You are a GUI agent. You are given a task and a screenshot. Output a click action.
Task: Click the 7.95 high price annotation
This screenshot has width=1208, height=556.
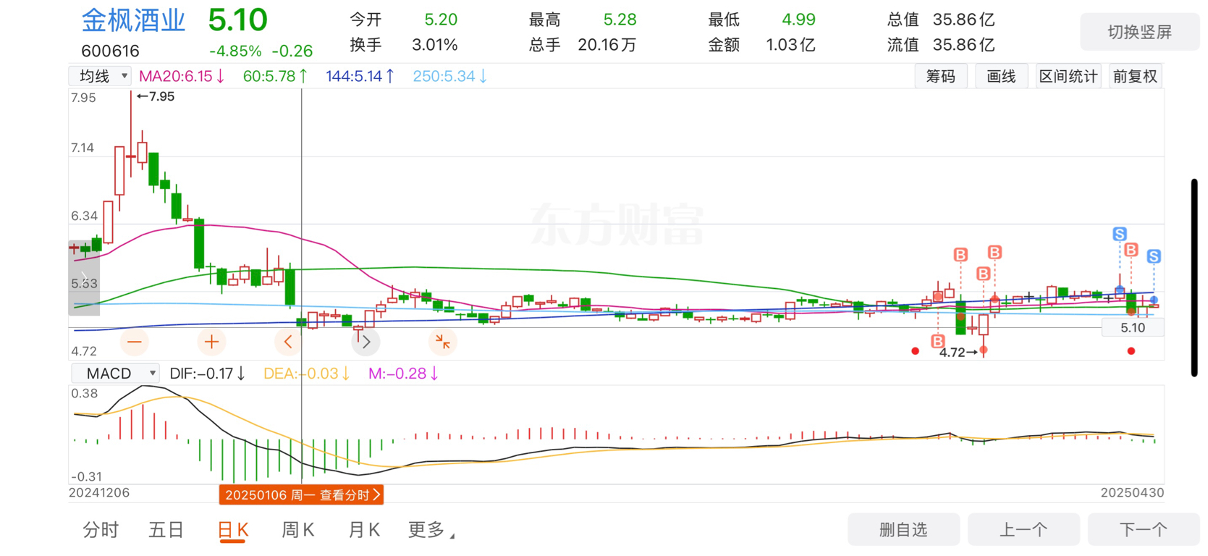pyautogui.click(x=156, y=96)
